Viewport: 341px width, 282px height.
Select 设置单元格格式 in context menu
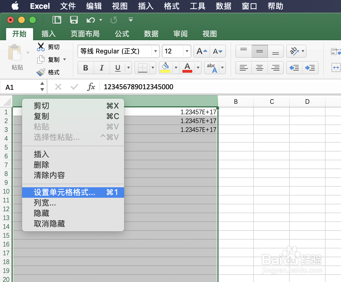coord(73,192)
